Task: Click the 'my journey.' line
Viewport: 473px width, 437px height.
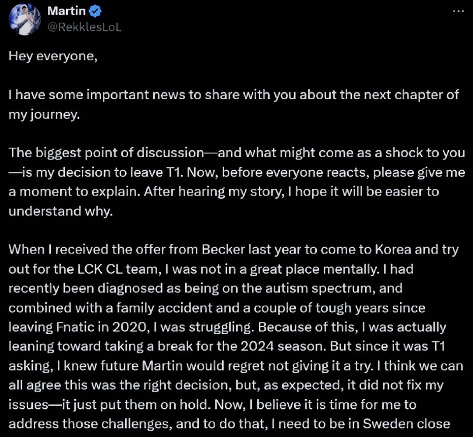Action: point(44,115)
